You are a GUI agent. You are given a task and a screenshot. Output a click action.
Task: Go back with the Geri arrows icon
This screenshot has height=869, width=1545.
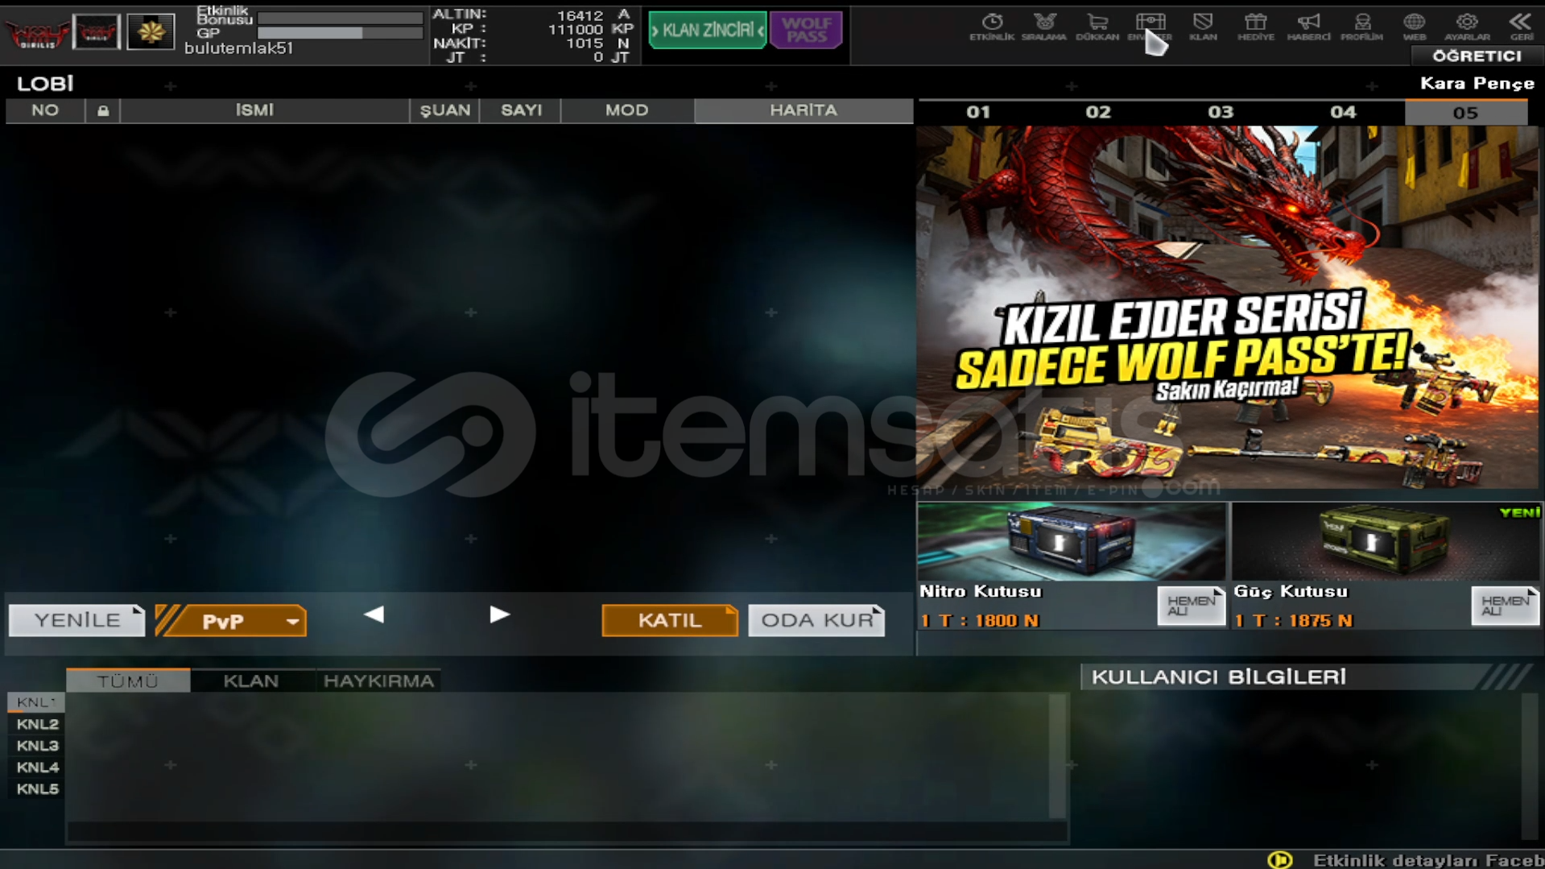coord(1520,26)
